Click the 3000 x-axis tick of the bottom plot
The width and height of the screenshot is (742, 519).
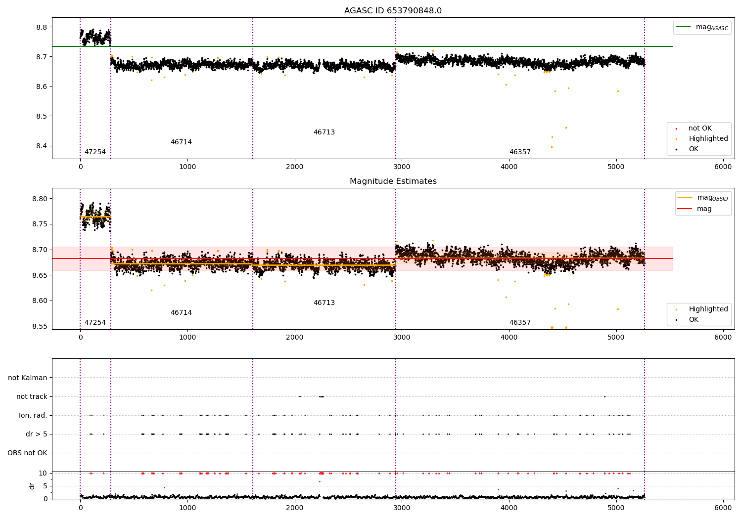pyautogui.click(x=402, y=508)
